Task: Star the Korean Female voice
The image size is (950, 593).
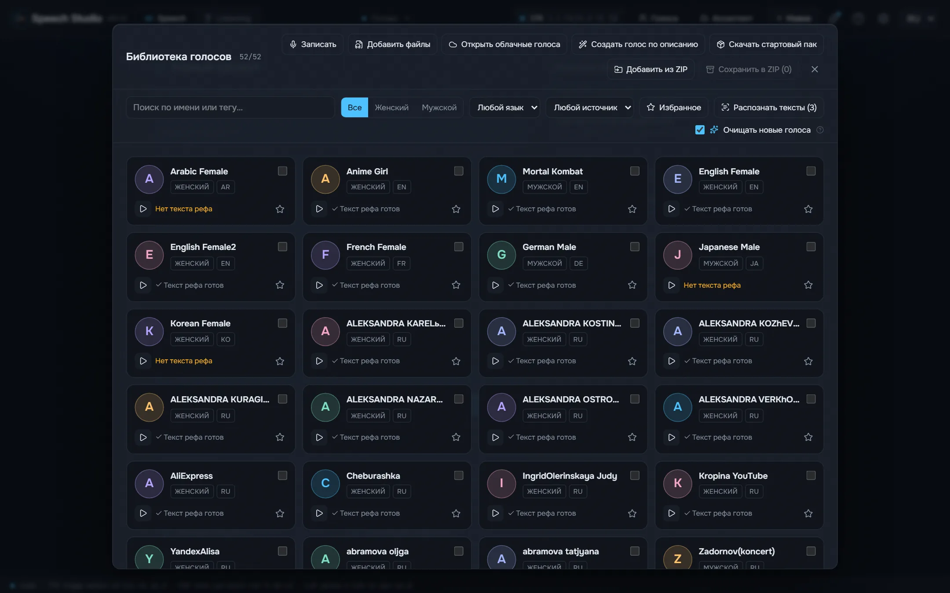Action: 280,361
